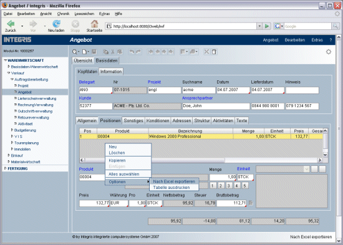Open the Konditionen tab
Viewport: 343px width, 245px height.
click(x=158, y=120)
